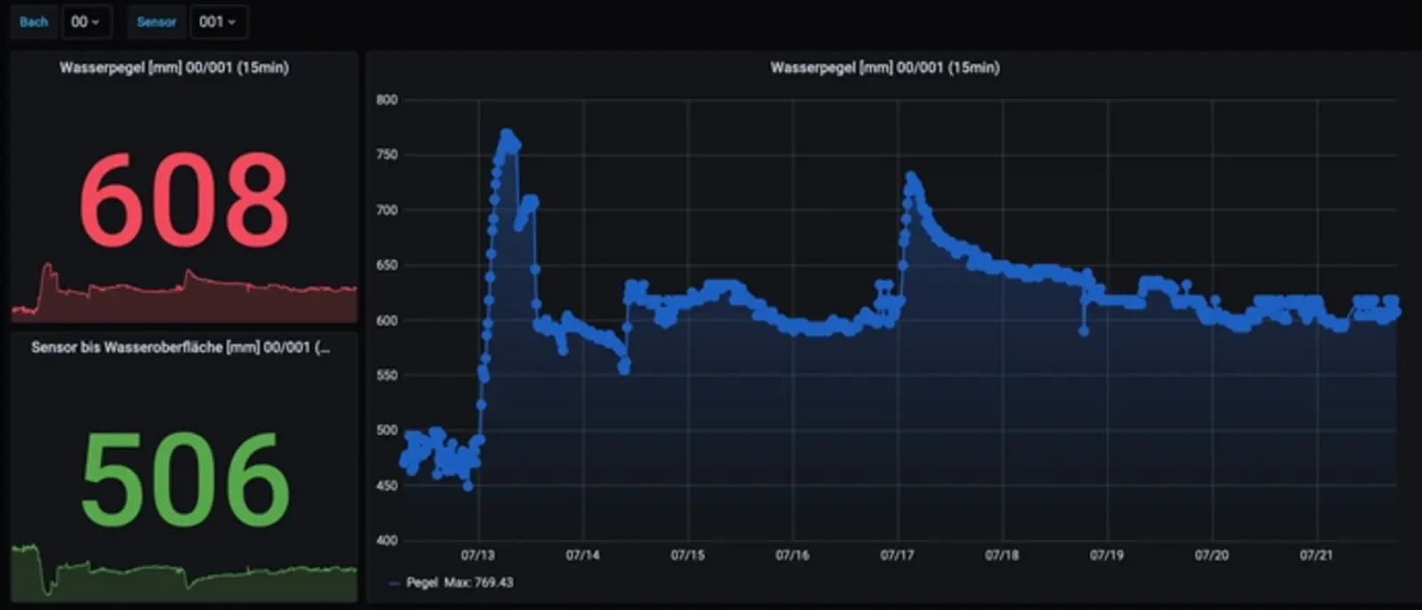The image size is (1422, 610).
Task: Click the "Sensor" variable label
Action: pyautogui.click(x=156, y=22)
